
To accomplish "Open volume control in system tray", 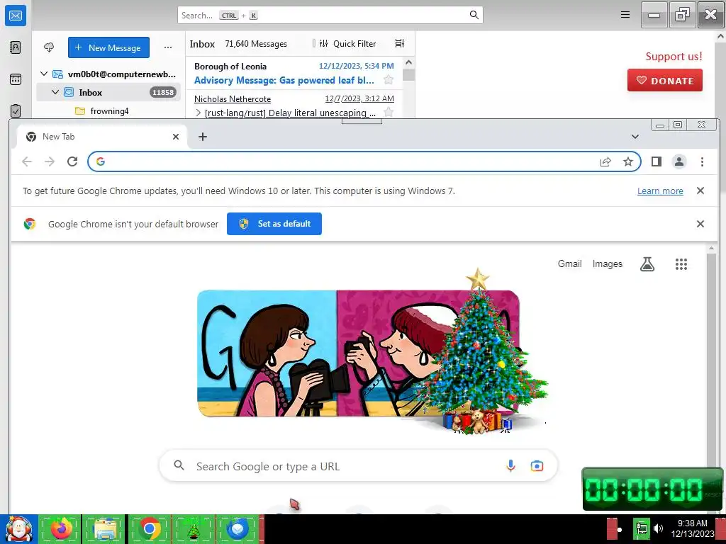I will pos(658,528).
